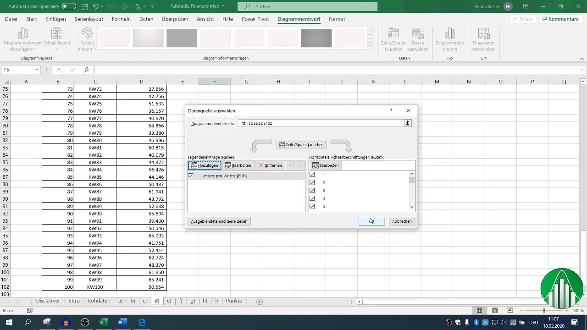This screenshot has width=587, height=330.
Task: Open Diagrammelement hinzufügen
Action: coord(22,39)
